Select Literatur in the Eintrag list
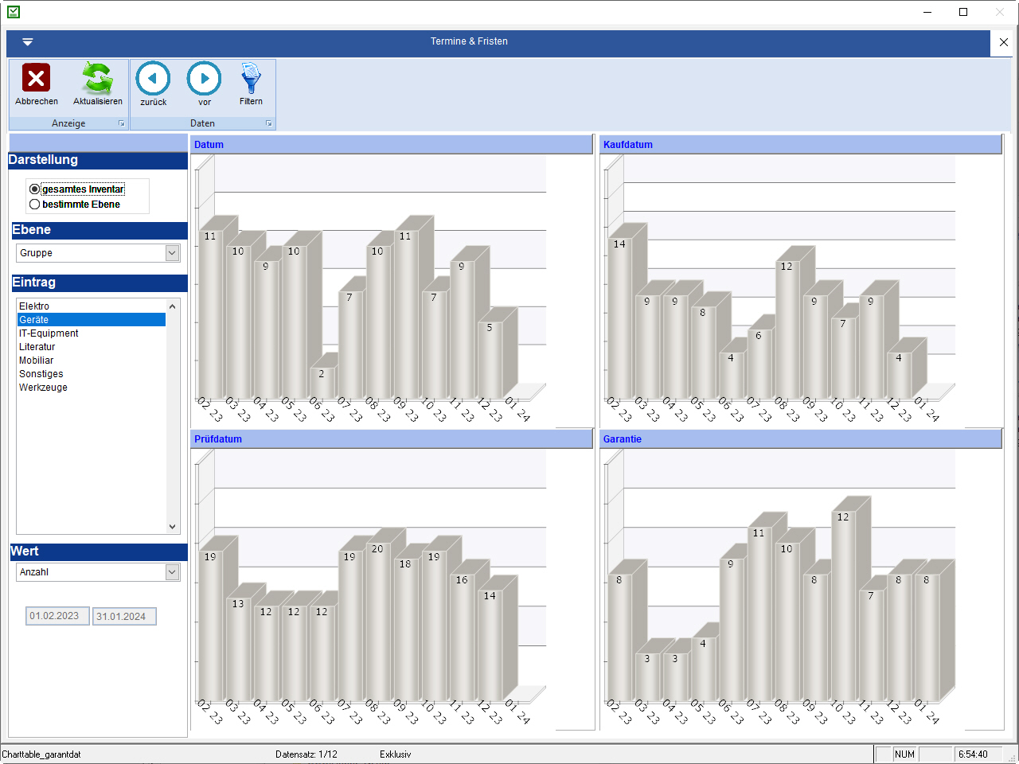The width and height of the screenshot is (1019, 764). coord(92,347)
